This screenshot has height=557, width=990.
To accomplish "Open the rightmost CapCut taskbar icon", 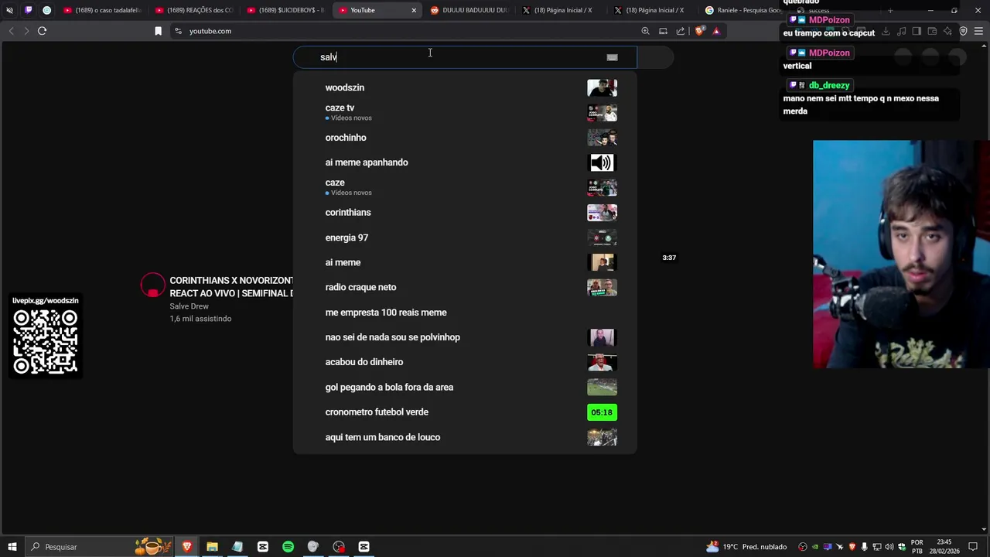I will 364,547.
